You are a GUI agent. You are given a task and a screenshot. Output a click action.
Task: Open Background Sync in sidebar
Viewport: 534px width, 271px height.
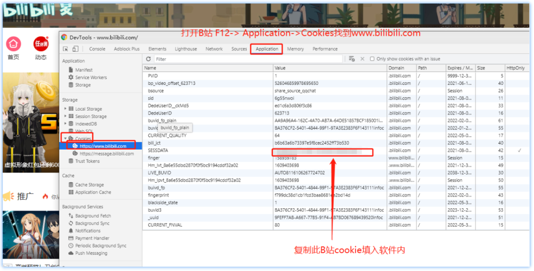tap(92, 224)
